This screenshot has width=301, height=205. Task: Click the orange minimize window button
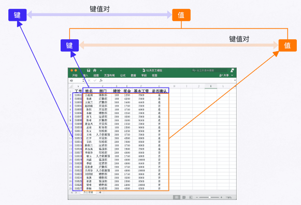(76, 70)
